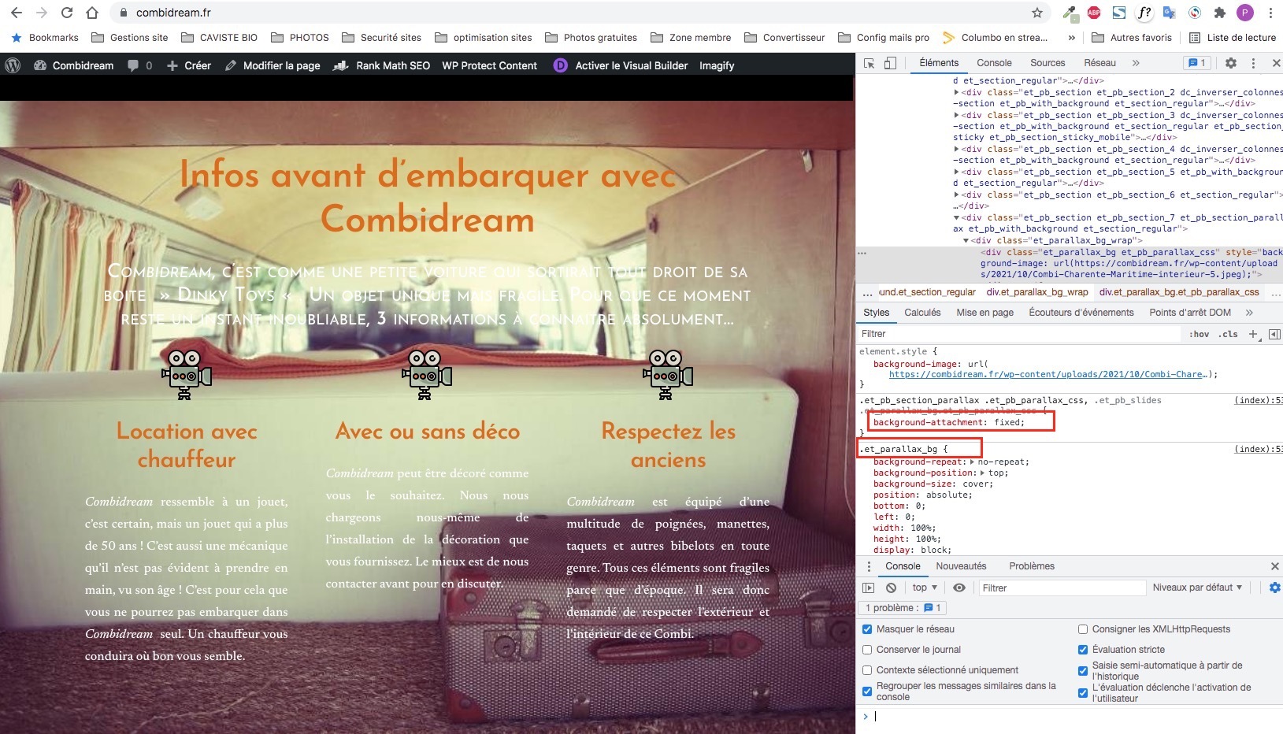The height and width of the screenshot is (734, 1283).
Task: Click the camera icon above Respectez les anciens
Action: pos(668,374)
